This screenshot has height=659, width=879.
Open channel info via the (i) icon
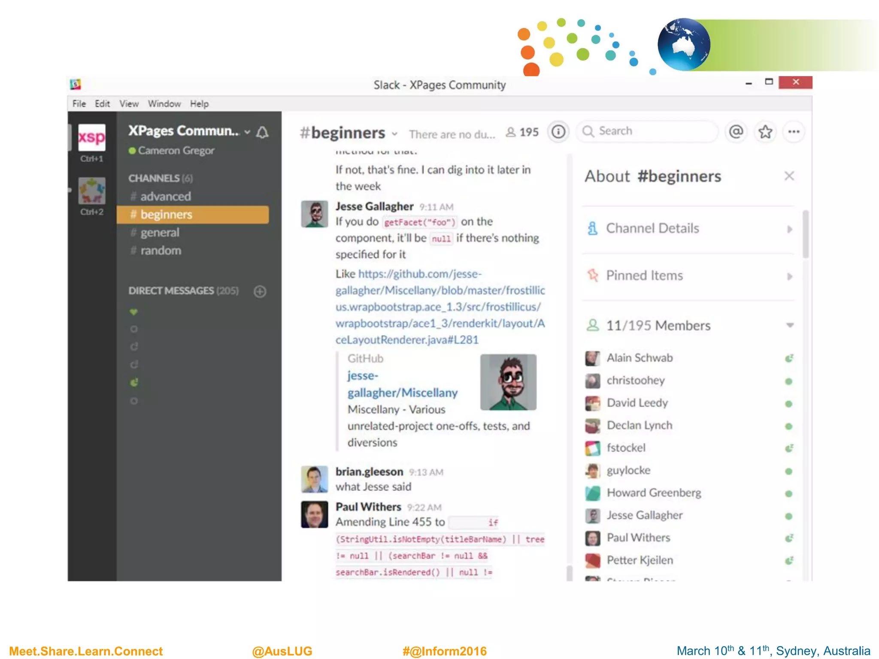pyautogui.click(x=558, y=131)
